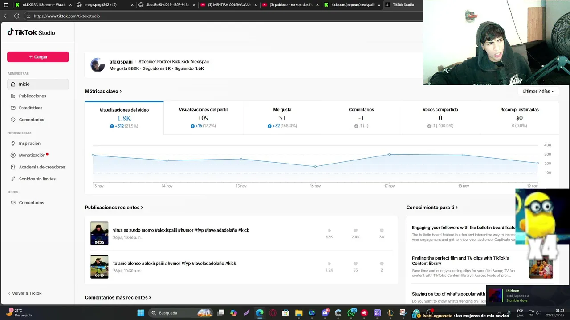Close the ALEXISPAIII Stream tab
Viewport: 570px width, 320px height.
(x=70, y=5)
